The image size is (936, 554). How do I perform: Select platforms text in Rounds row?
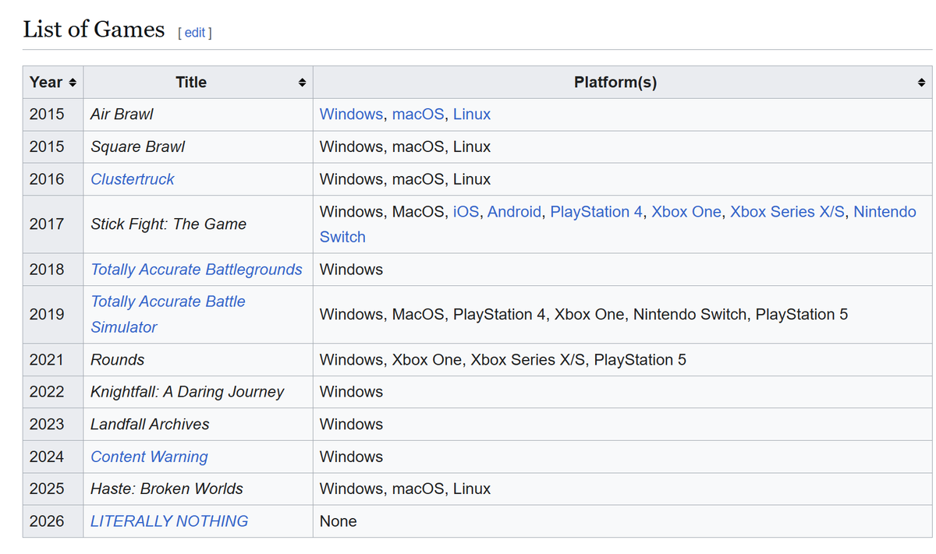tap(503, 360)
